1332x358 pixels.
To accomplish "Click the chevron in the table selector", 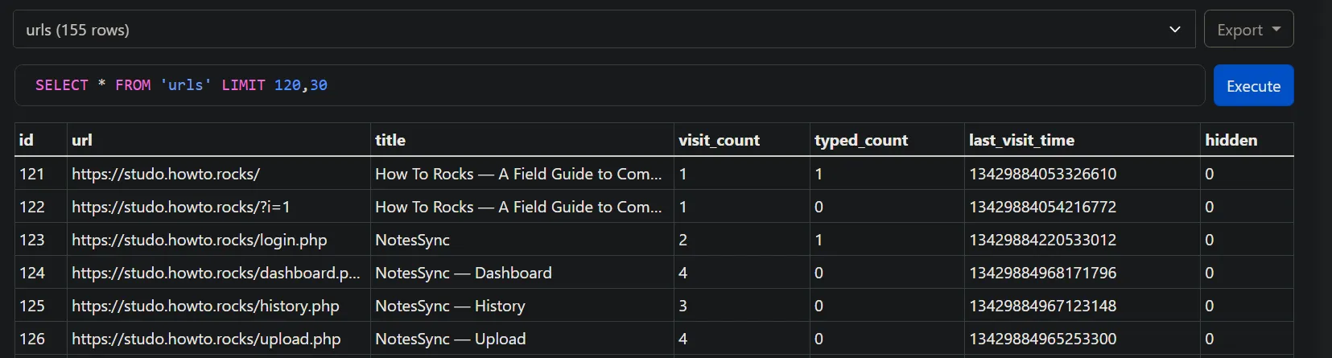I will 1175,30.
